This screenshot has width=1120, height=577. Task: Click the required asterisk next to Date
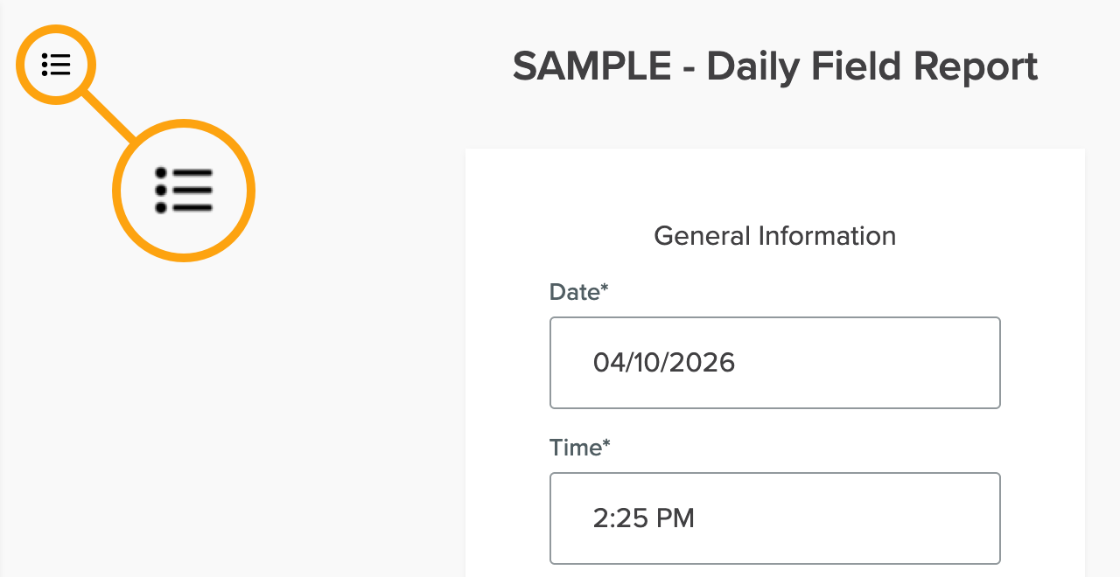[604, 288]
